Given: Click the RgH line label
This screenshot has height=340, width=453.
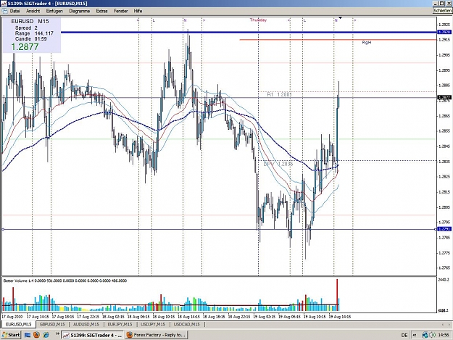Looking at the screenshot, I should 367,43.
